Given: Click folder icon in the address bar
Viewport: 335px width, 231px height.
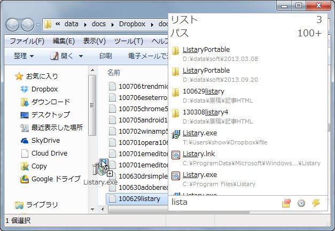Looking at the screenshot, I should [48, 24].
